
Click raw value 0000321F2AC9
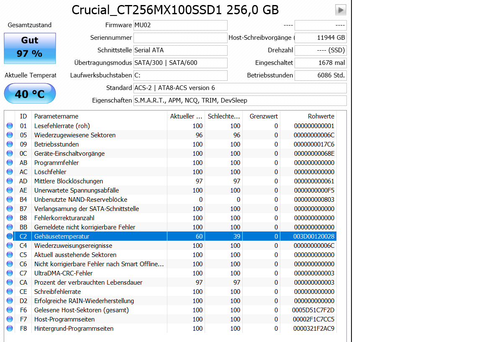[313, 329]
